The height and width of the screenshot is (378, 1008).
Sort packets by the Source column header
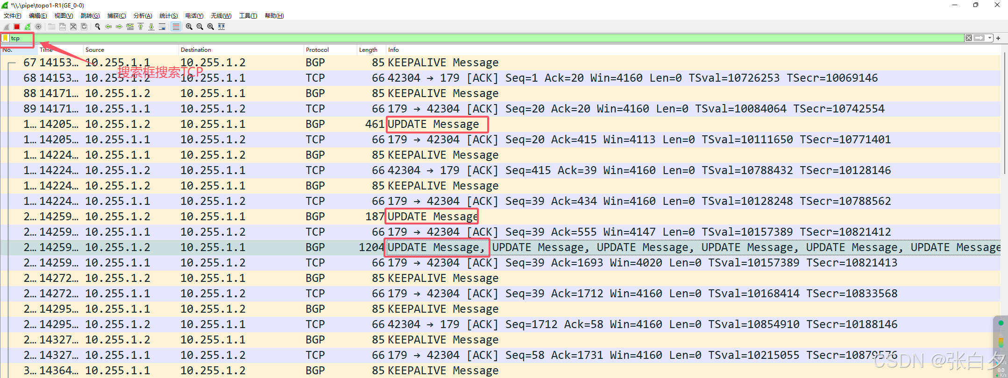(x=131, y=50)
